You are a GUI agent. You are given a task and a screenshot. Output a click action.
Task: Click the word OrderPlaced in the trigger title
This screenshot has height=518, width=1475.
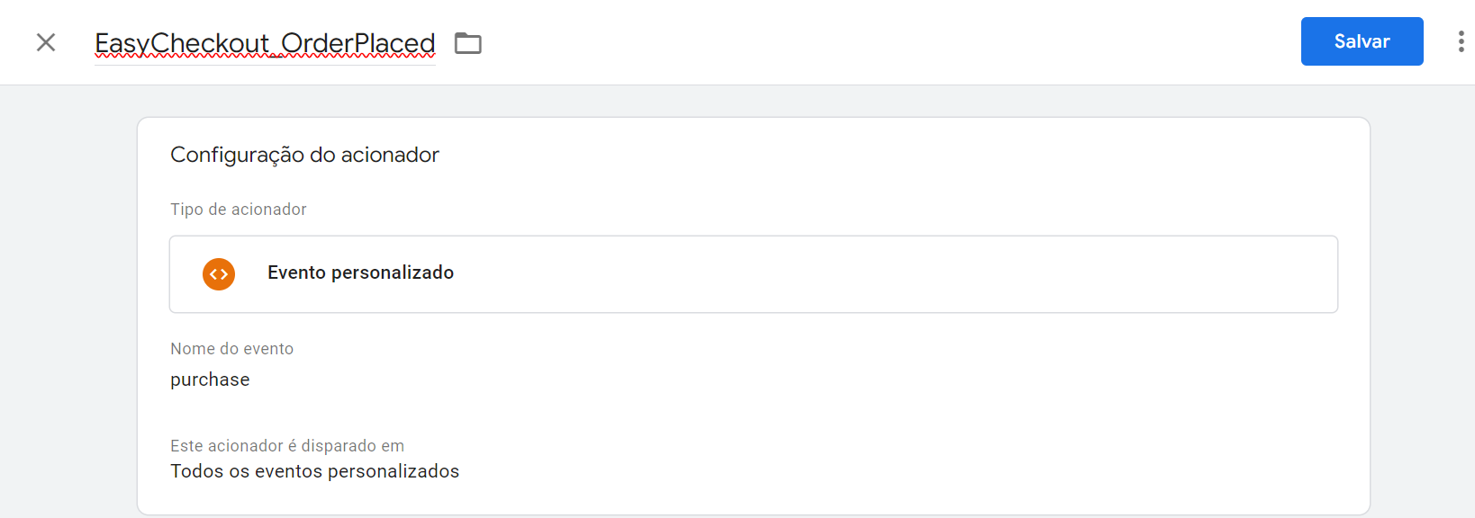(x=358, y=43)
